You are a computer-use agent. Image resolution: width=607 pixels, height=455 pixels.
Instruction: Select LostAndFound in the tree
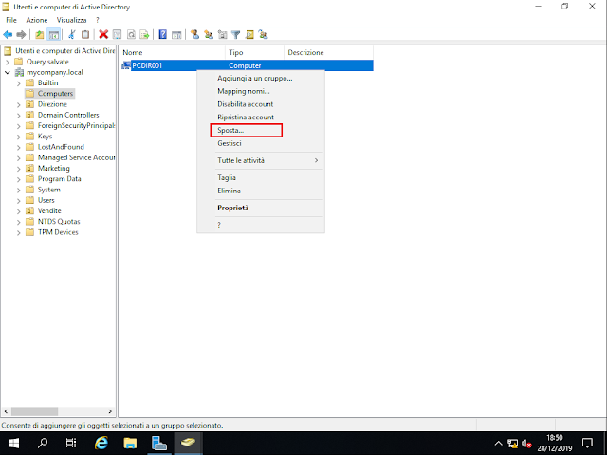point(61,147)
